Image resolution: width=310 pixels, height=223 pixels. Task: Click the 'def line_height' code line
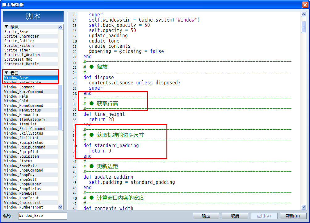(x=104, y=114)
